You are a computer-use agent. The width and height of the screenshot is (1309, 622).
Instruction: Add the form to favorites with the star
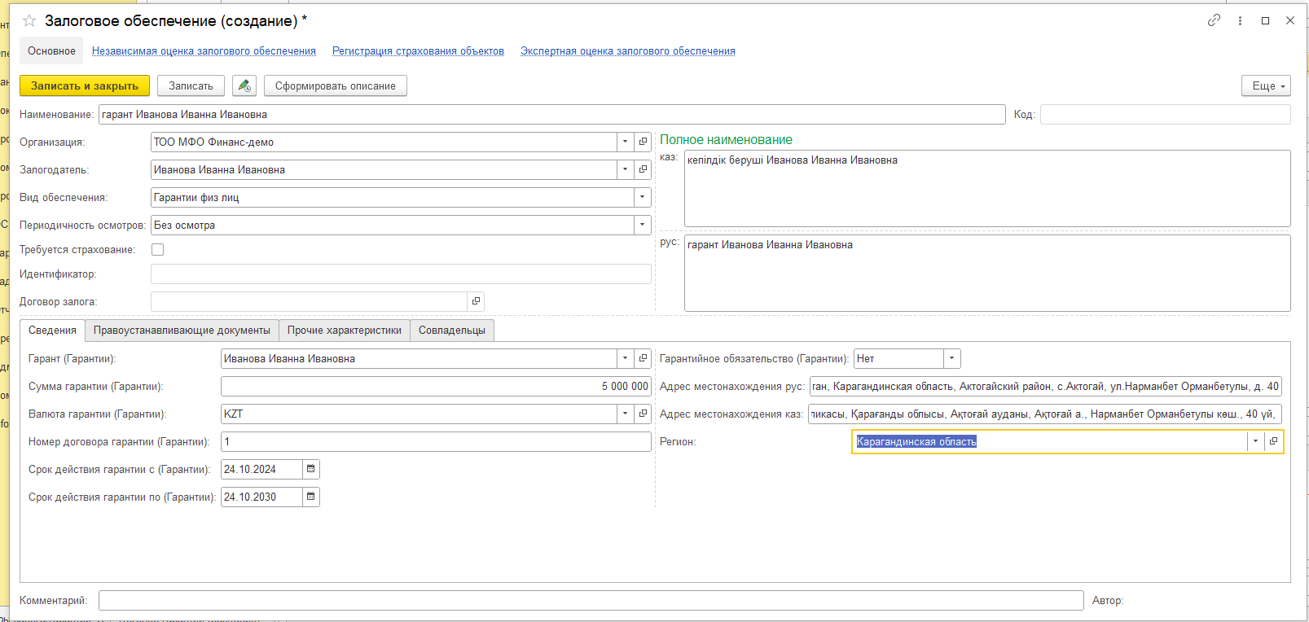pyautogui.click(x=29, y=20)
